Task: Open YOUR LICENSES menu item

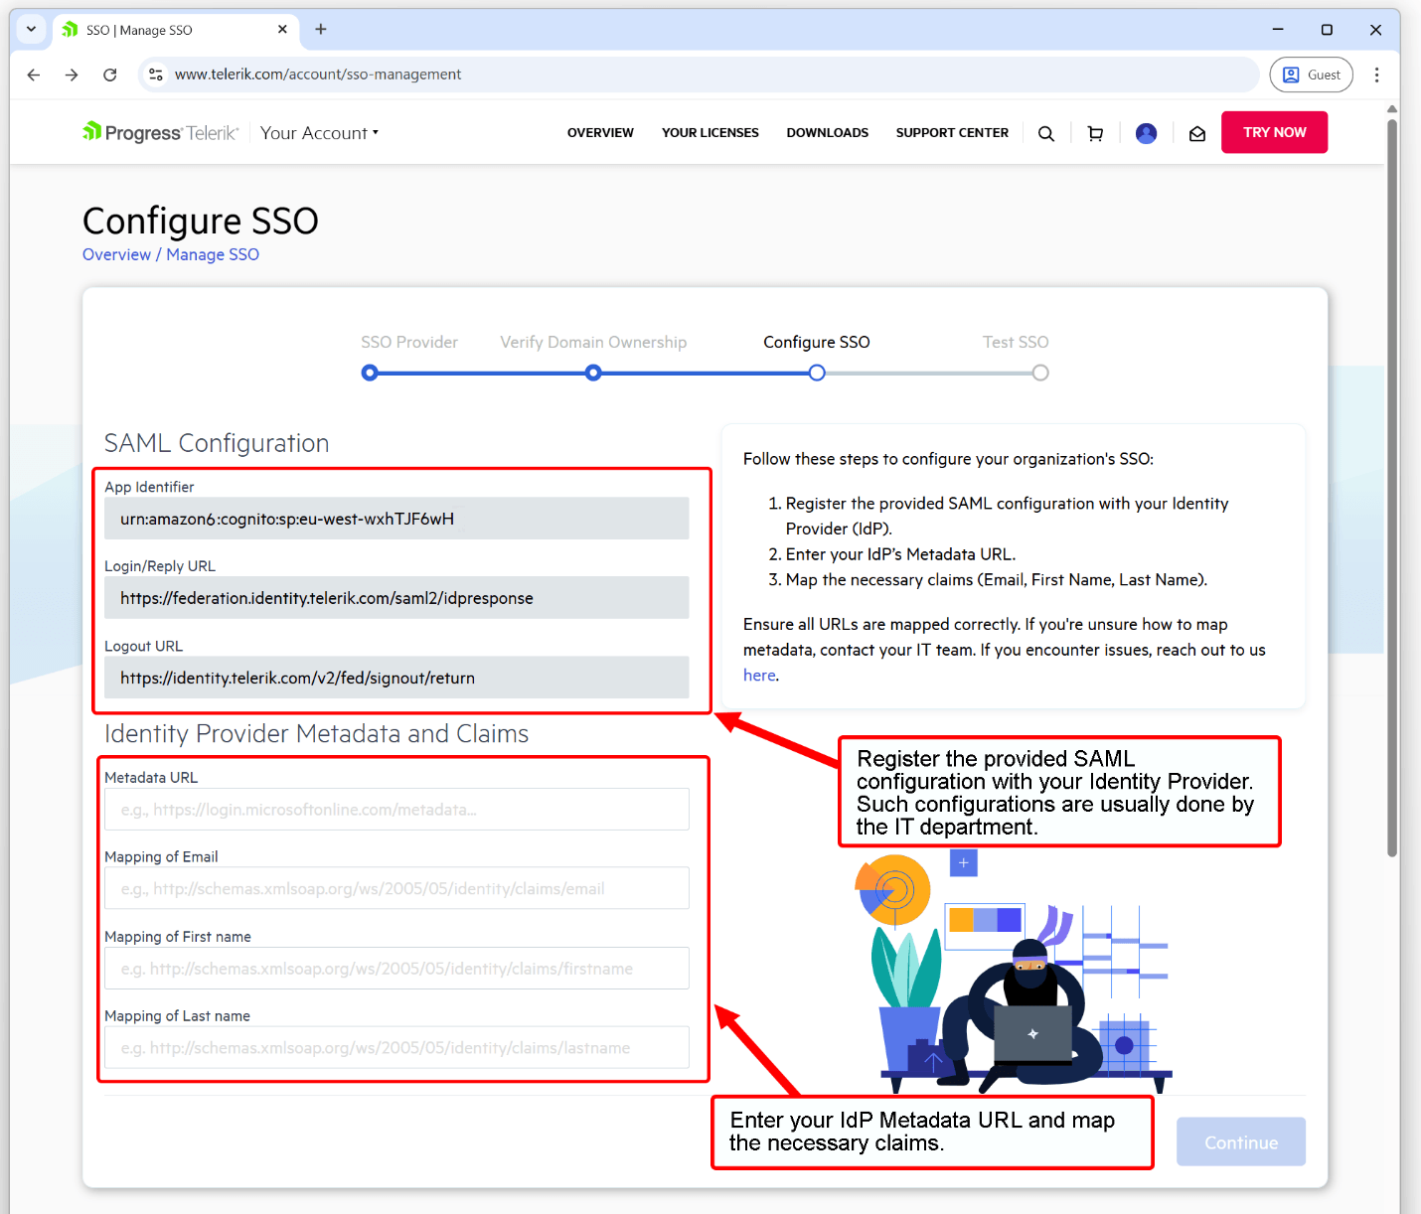Action: tap(710, 133)
